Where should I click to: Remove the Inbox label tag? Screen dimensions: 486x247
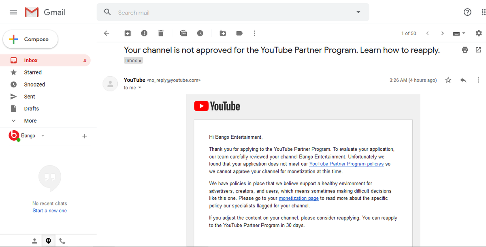(140, 61)
